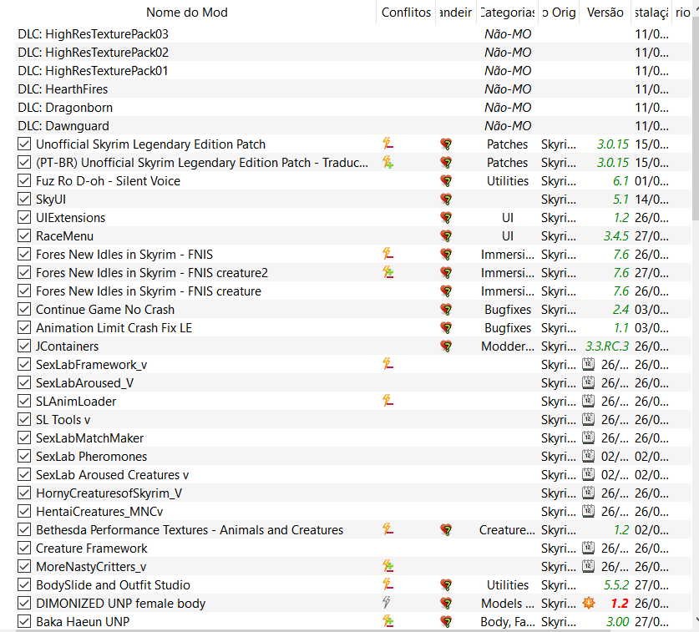Click calendar version icon on Creature Framework row

click(x=589, y=548)
